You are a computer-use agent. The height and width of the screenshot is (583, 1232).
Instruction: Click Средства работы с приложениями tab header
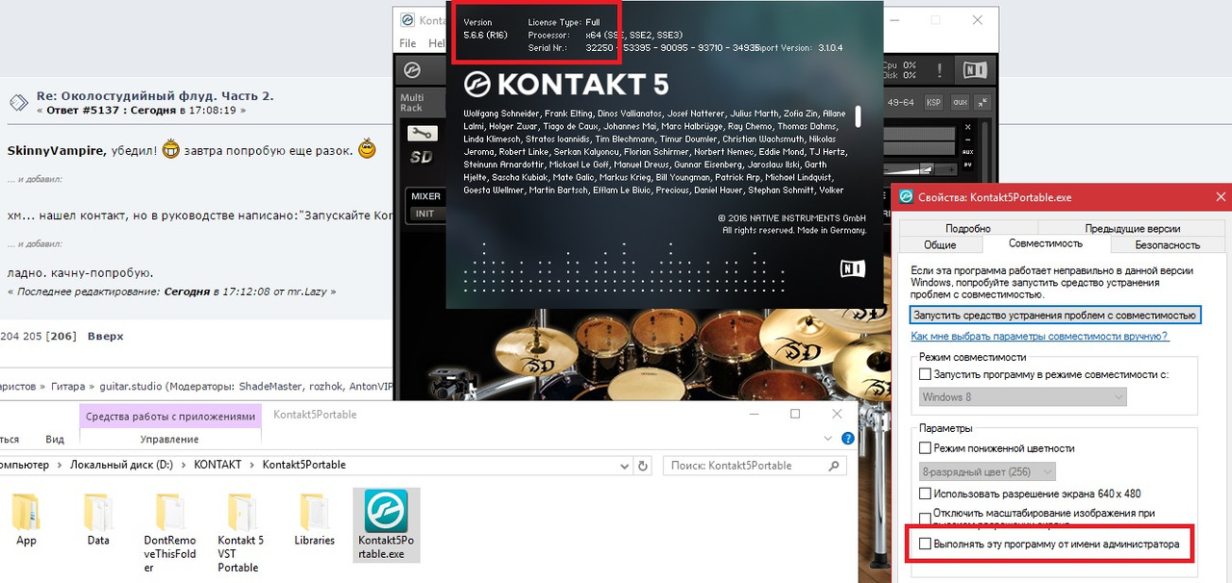point(170,417)
